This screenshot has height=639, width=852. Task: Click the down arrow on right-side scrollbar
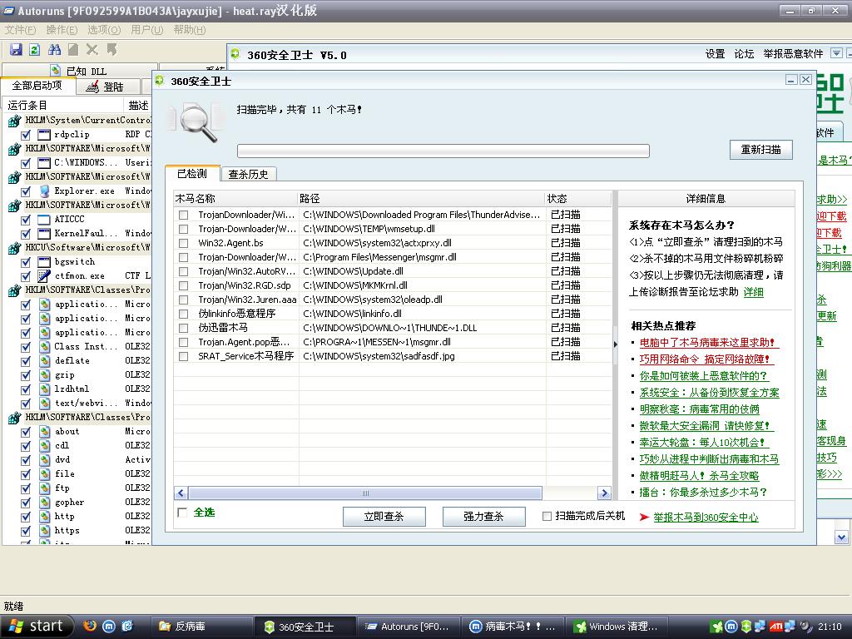pyautogui.click(x=841, y=537)
